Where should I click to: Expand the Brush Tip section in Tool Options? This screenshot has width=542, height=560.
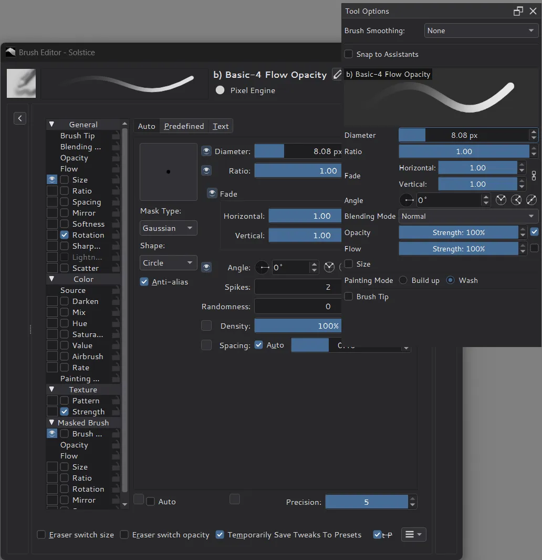click(x=349, y=297)
